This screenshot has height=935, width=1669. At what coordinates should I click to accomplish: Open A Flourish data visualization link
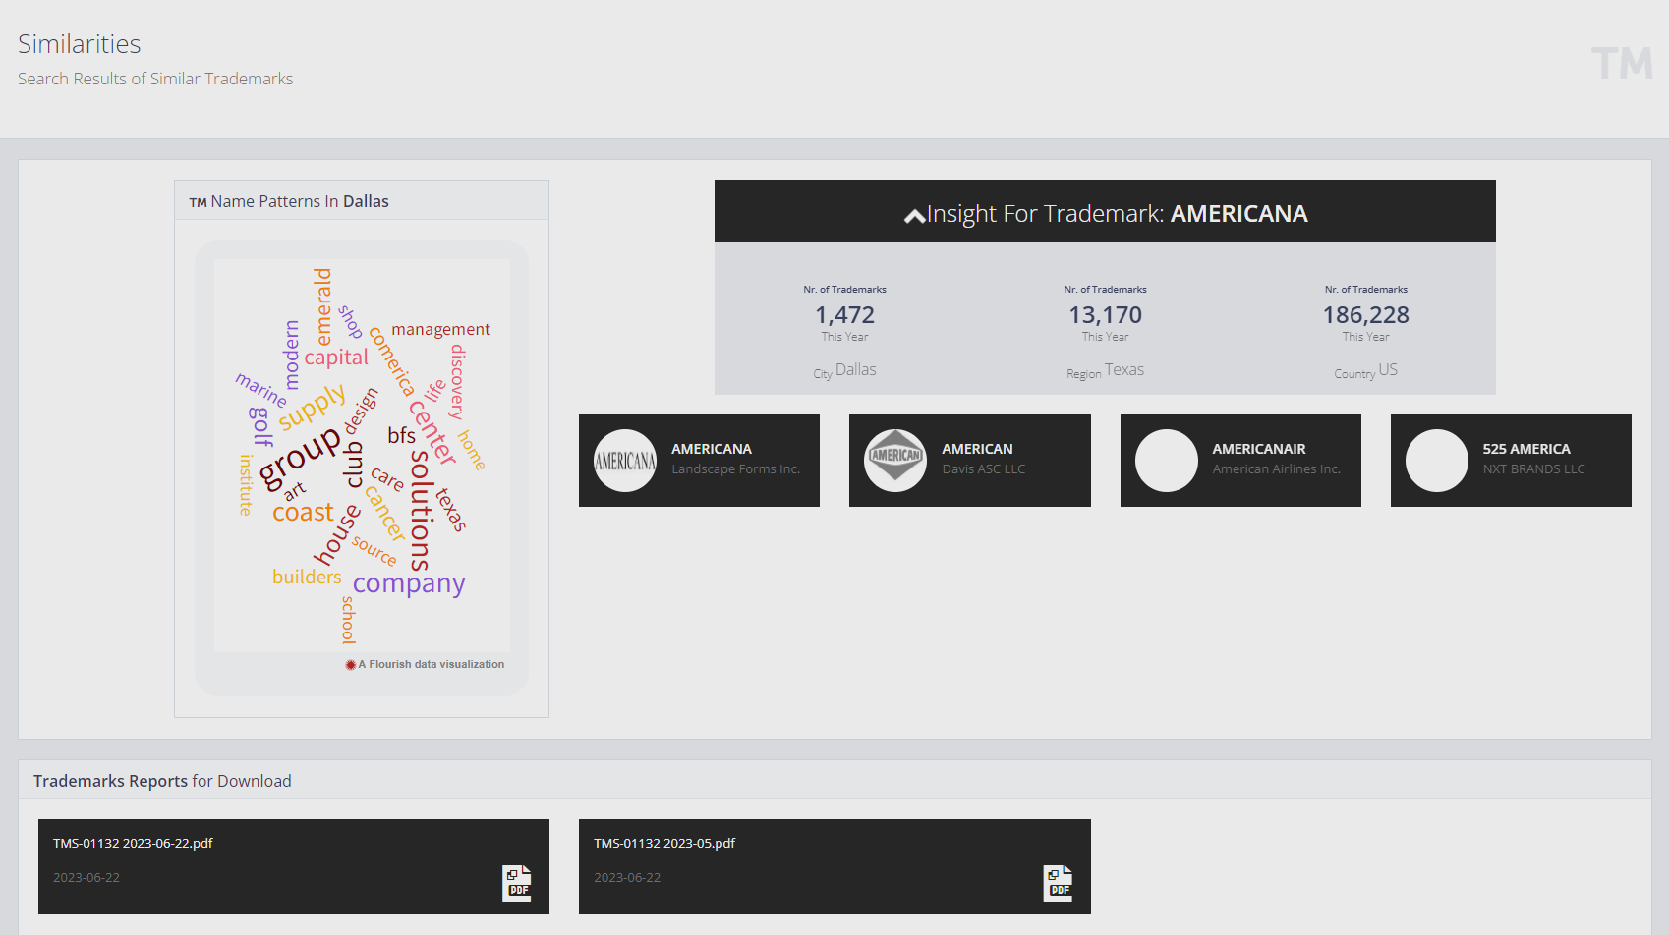[431, 665]
